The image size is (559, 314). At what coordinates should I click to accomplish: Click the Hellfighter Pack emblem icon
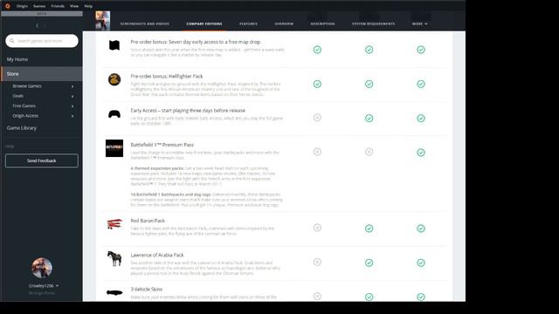114,79
